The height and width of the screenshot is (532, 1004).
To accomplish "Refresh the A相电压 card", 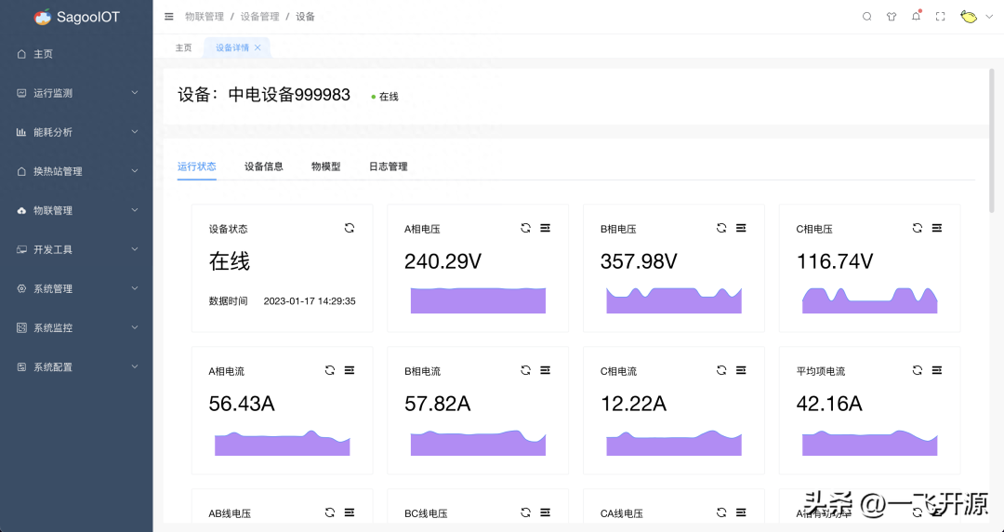I will (x=525, y=228).
